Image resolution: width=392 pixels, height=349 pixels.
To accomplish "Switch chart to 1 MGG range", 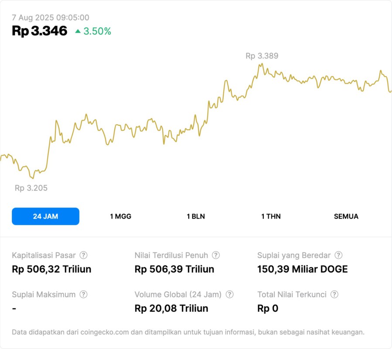I will (120, 216).
